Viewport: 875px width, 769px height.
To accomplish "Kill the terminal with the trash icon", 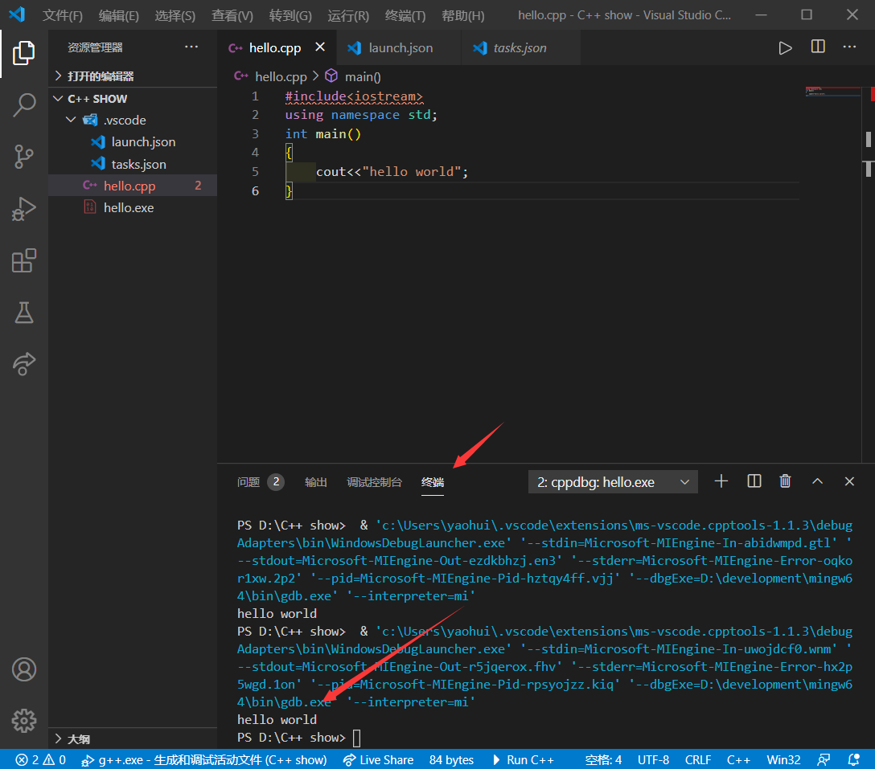I will coord(785,481).
